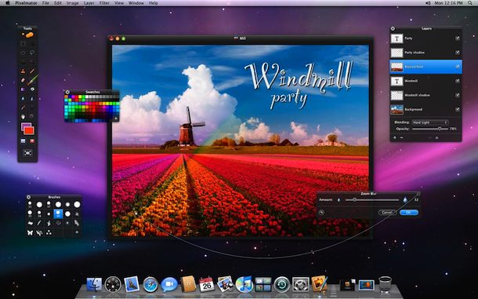
Task: Click the Pixelmator icon in the Dock
Action: click(319, 284)
